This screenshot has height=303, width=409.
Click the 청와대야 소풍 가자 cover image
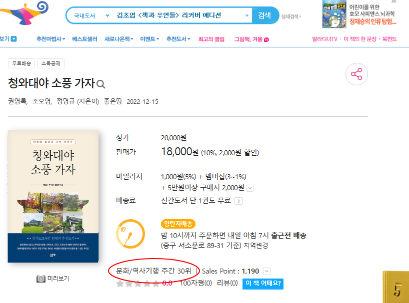(x=53, y=196)
